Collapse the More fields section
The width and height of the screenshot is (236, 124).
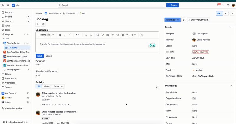(x=231, y=86)
